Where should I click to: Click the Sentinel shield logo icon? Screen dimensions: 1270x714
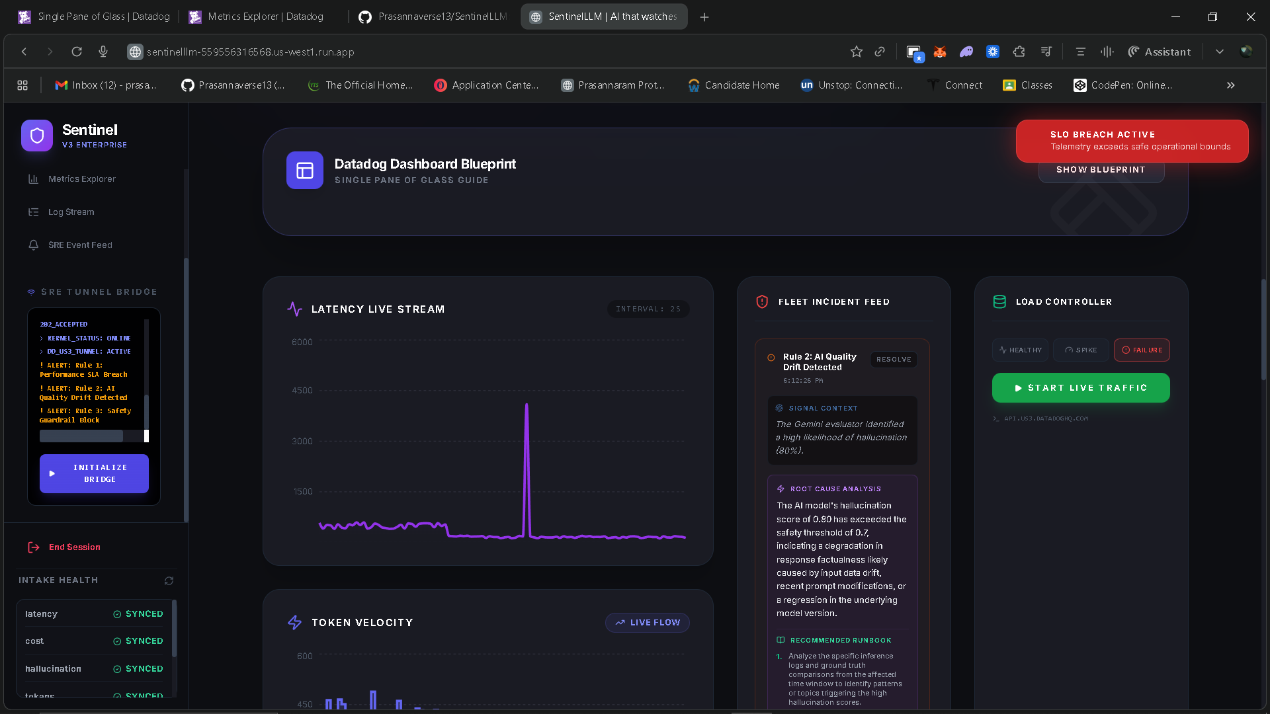(37, 136)
